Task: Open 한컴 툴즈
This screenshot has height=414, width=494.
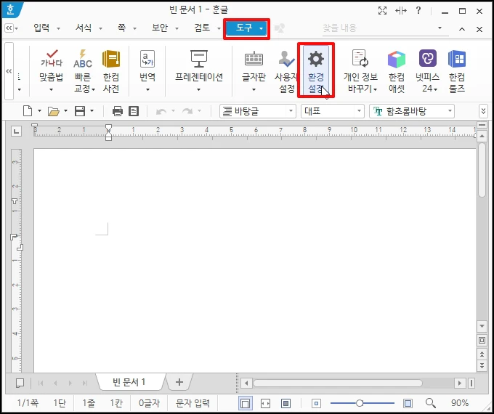Action: click(456, 70)
